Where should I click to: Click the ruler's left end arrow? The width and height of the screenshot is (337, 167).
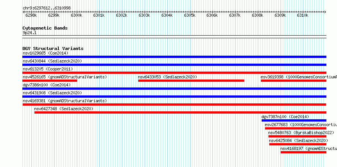click(x=23, y=12)
